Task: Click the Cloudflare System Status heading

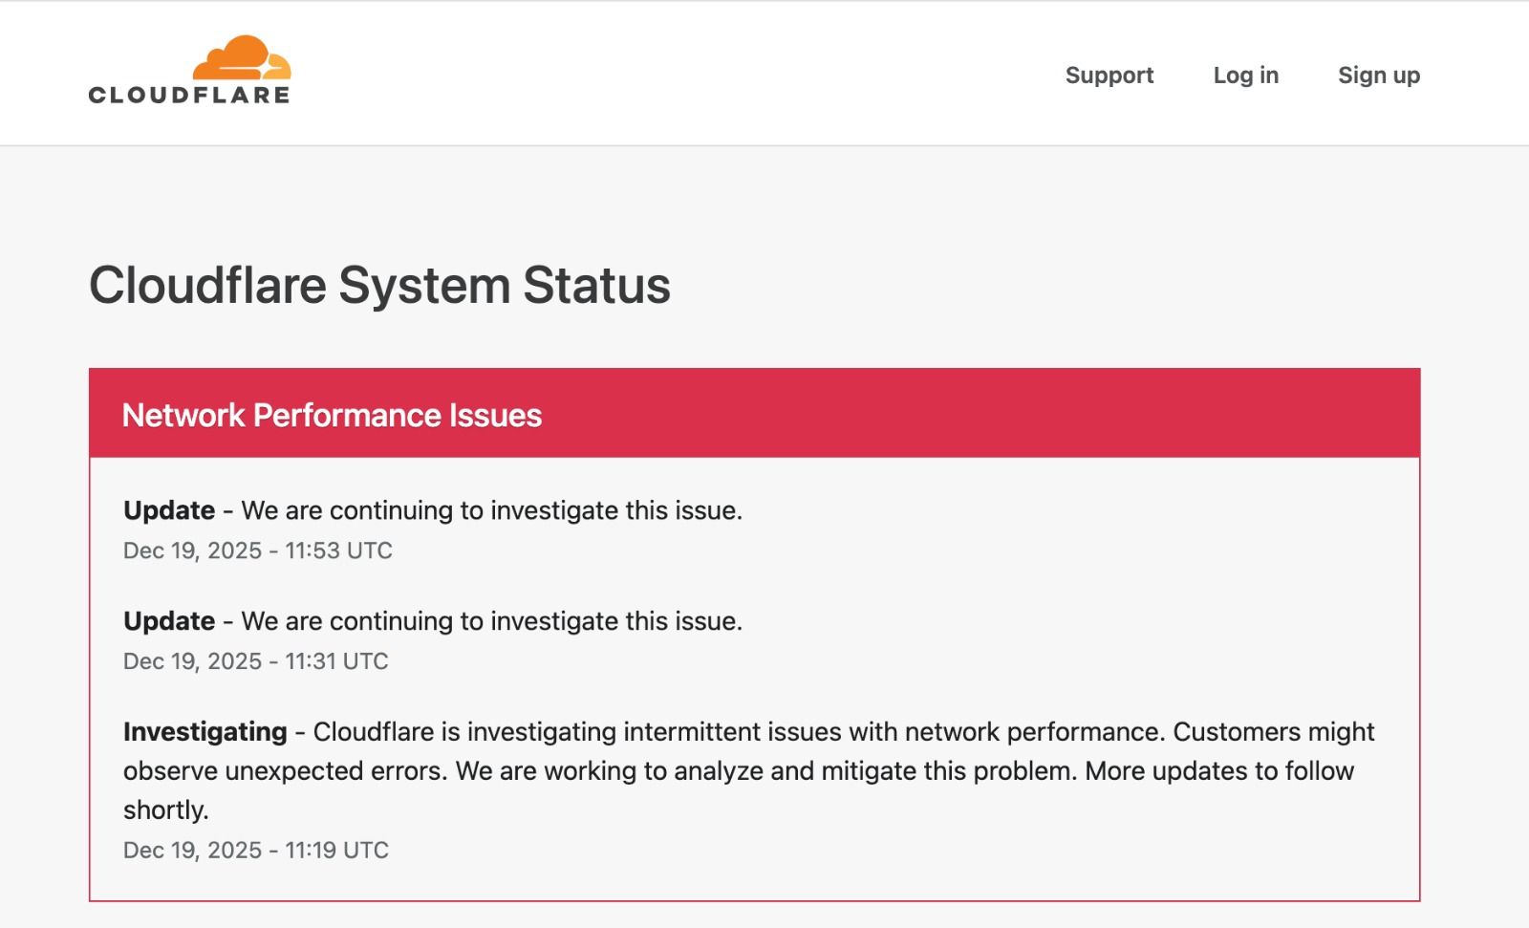Action: point(379,285)
